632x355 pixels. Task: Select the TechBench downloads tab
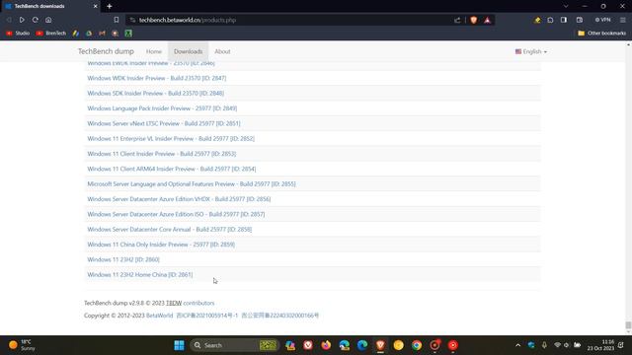50,6
